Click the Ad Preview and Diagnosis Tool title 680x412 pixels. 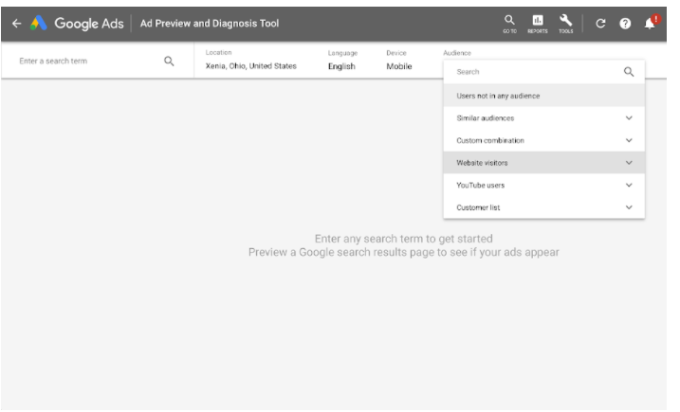[210, 24]
